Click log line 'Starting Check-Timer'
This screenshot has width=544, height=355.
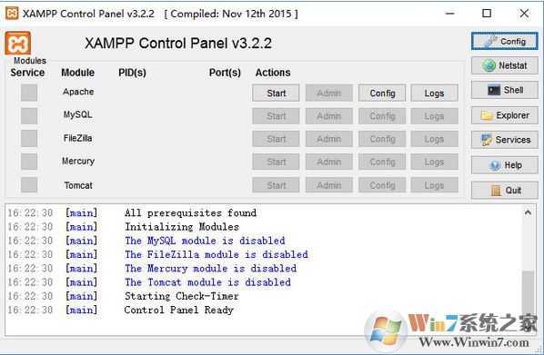[182, 296]
